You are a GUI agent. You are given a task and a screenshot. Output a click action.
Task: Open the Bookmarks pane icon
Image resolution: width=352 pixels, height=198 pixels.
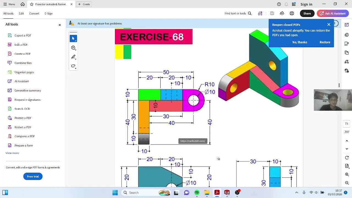tap(346, 44)
